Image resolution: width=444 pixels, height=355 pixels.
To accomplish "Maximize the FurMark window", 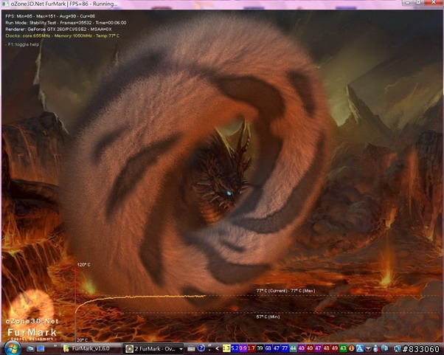I will click(x=418, y=2).
